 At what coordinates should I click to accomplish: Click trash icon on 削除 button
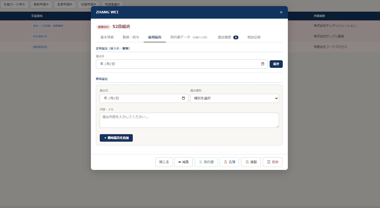268,162
